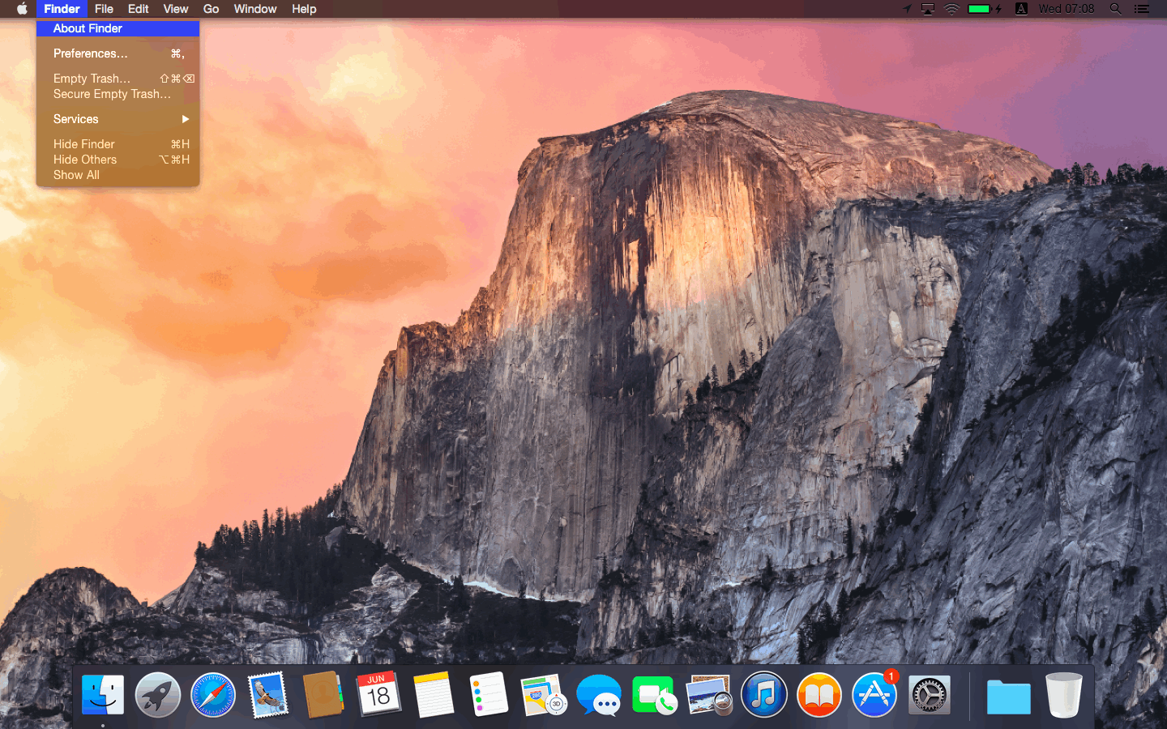The width and height of the screenshot is (1167, 729).
Task: Open the Apple menu logo
Action: tap(22, 9)
